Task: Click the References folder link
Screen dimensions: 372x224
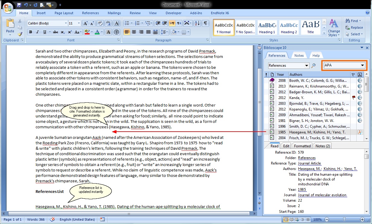Action: (307, 158)
